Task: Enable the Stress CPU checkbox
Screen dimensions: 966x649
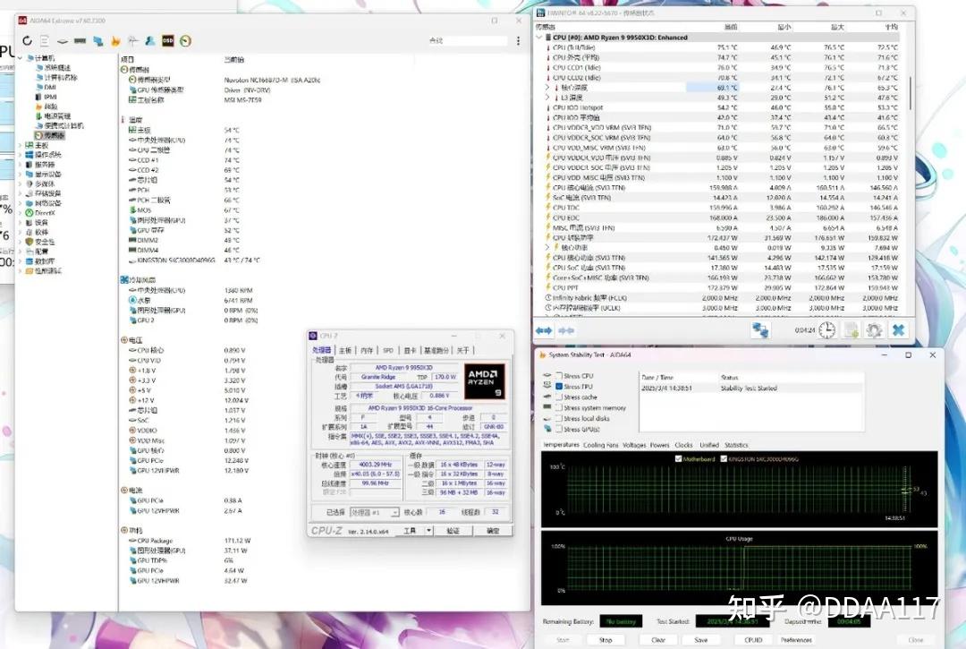Action: [559, 375]
